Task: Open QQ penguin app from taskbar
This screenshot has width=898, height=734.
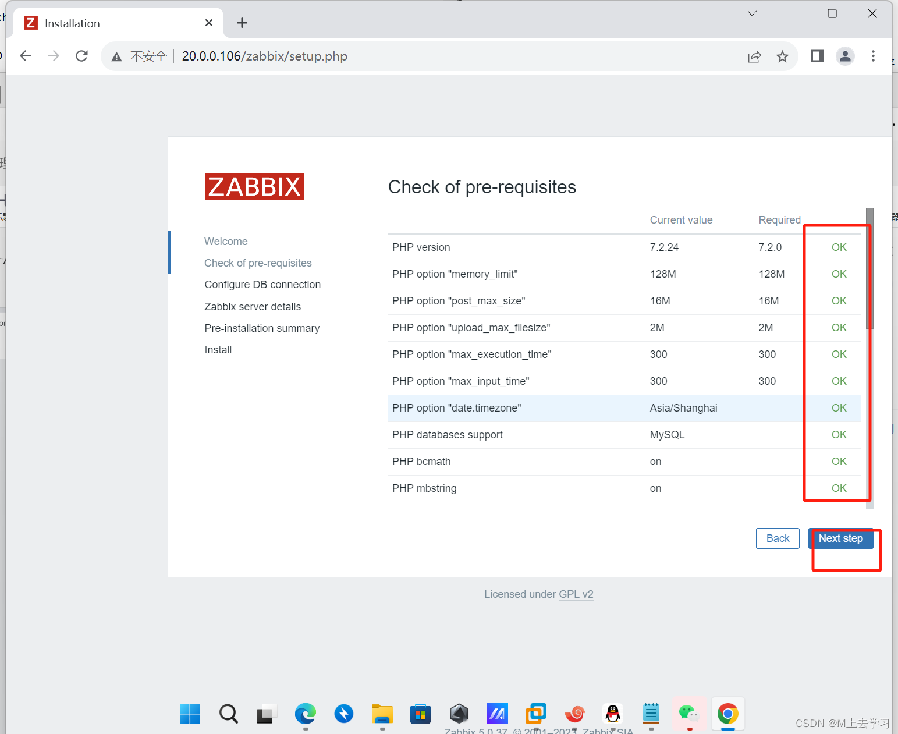Action: pyautogui.click(x=613, y=714)
